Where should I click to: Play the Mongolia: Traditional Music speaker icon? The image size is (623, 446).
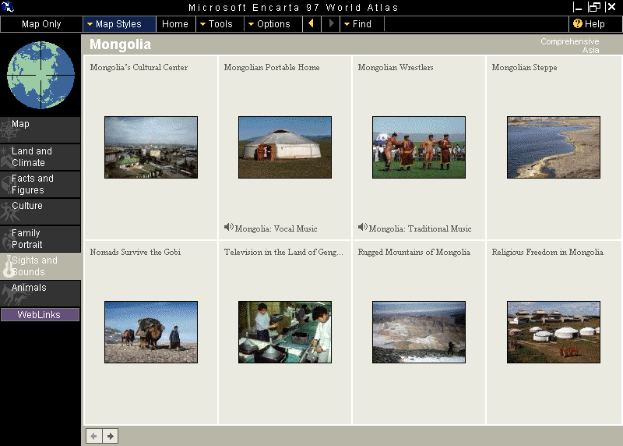pyautogui.click(x=363, y=228)
